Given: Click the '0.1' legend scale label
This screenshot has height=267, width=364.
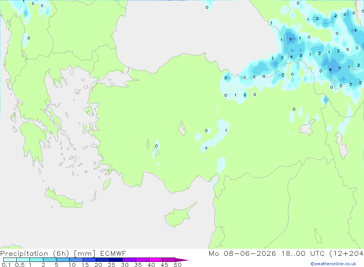Looking at the screenshot, I should coord(6,265).
